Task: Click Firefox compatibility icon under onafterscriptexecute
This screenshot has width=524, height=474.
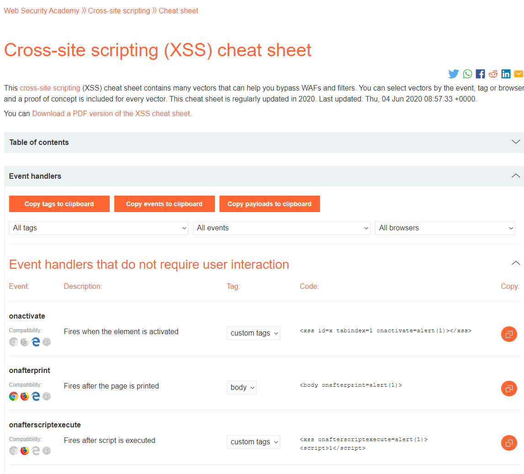Action: (25, 451)
